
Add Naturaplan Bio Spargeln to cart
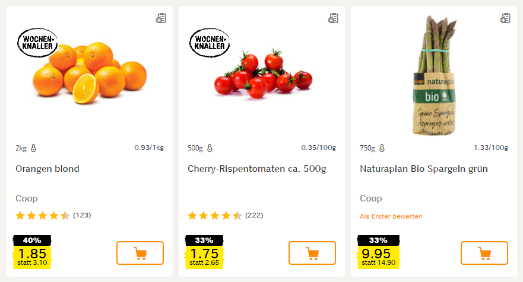click(484, 253)
